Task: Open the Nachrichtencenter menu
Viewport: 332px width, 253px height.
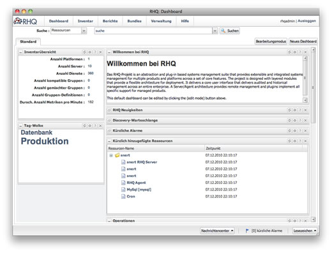Action: (x=217, y=231)
